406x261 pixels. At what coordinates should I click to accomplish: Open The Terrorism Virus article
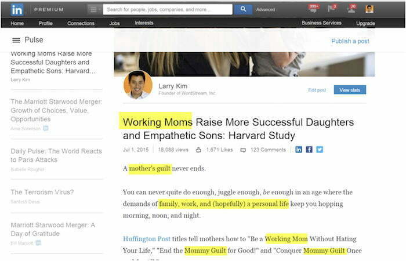[42, 192]
